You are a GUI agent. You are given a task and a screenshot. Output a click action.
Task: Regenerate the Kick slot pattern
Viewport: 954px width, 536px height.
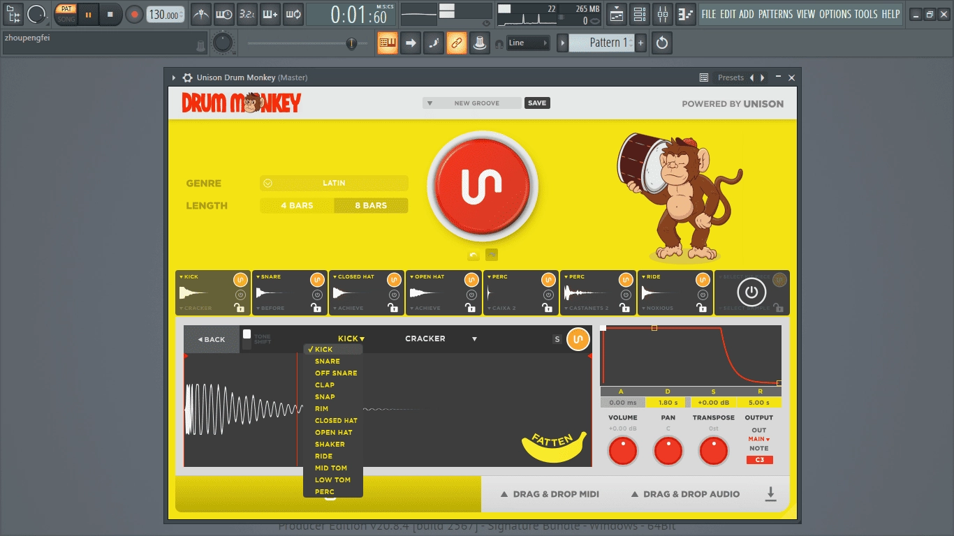[240, 280]
